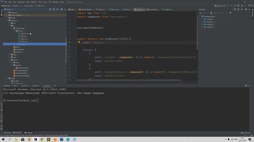Image resolution: width=254 pixels, height=142 pixels.
Task: Open Database panel settings gear
Action: 246,9
